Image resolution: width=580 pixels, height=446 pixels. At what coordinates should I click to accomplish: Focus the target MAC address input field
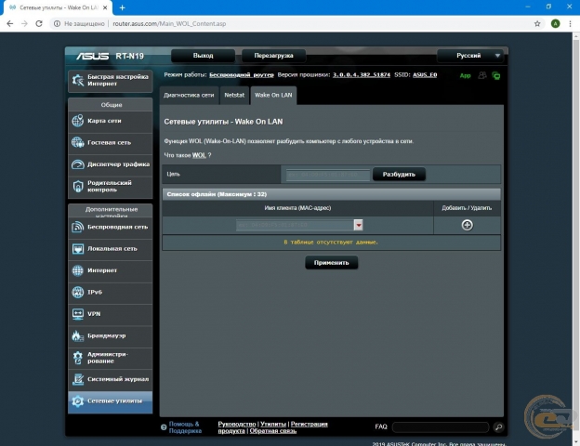coord(328,174)
